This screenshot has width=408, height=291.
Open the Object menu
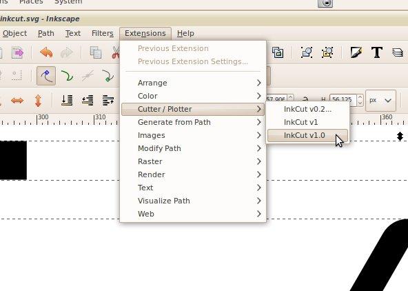(15, 33)
